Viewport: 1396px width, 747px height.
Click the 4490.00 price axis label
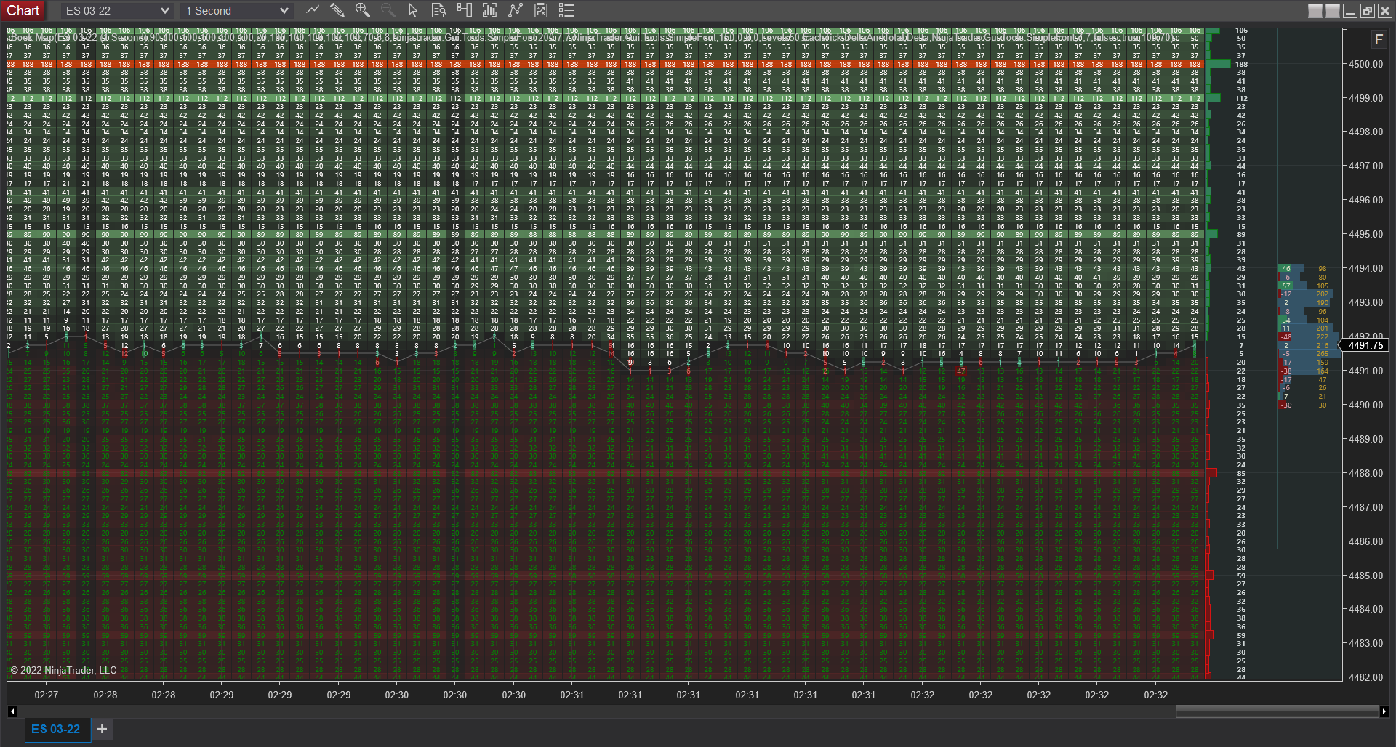pyautogui.click(x=1365, y=405)
